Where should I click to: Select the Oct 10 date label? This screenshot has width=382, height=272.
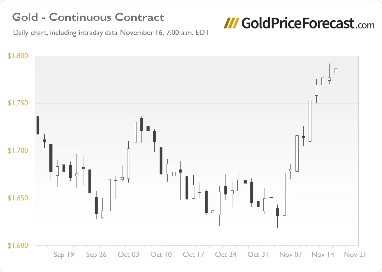click(161, 255)
